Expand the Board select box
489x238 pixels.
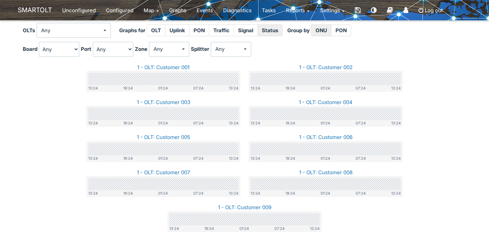point(59,49)
